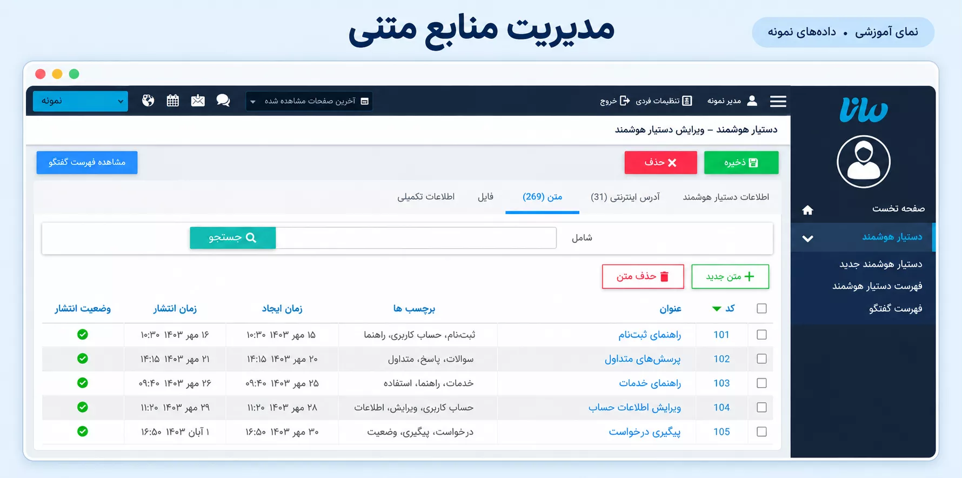Toggle select-all checkbox in table header
Image resolution: width=962 pixels, height=478 pixels.
coord(761,308)
